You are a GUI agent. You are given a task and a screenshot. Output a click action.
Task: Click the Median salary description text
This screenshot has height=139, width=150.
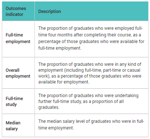(x=91, y=125)
